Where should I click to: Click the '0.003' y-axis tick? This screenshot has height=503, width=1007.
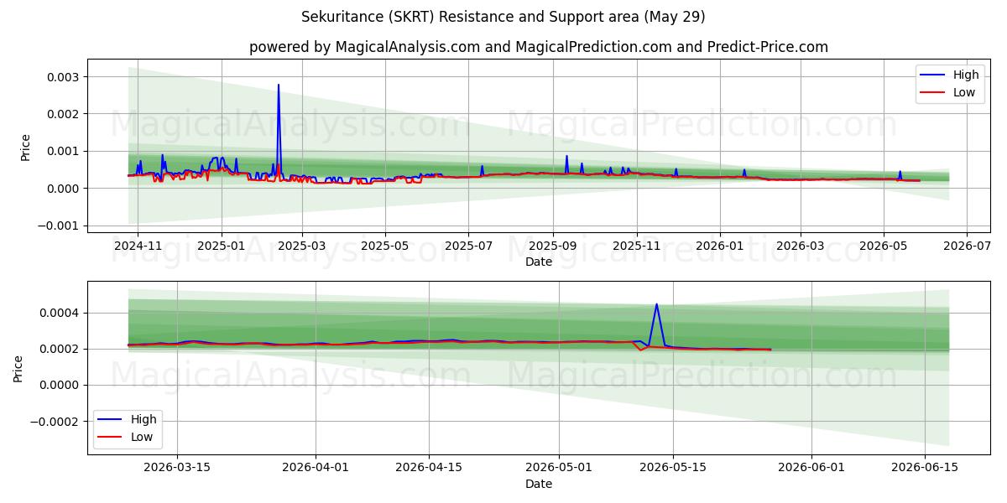65,76
